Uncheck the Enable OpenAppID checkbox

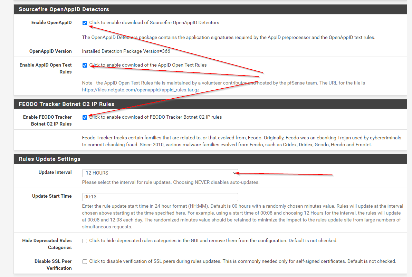coord(85,23)
